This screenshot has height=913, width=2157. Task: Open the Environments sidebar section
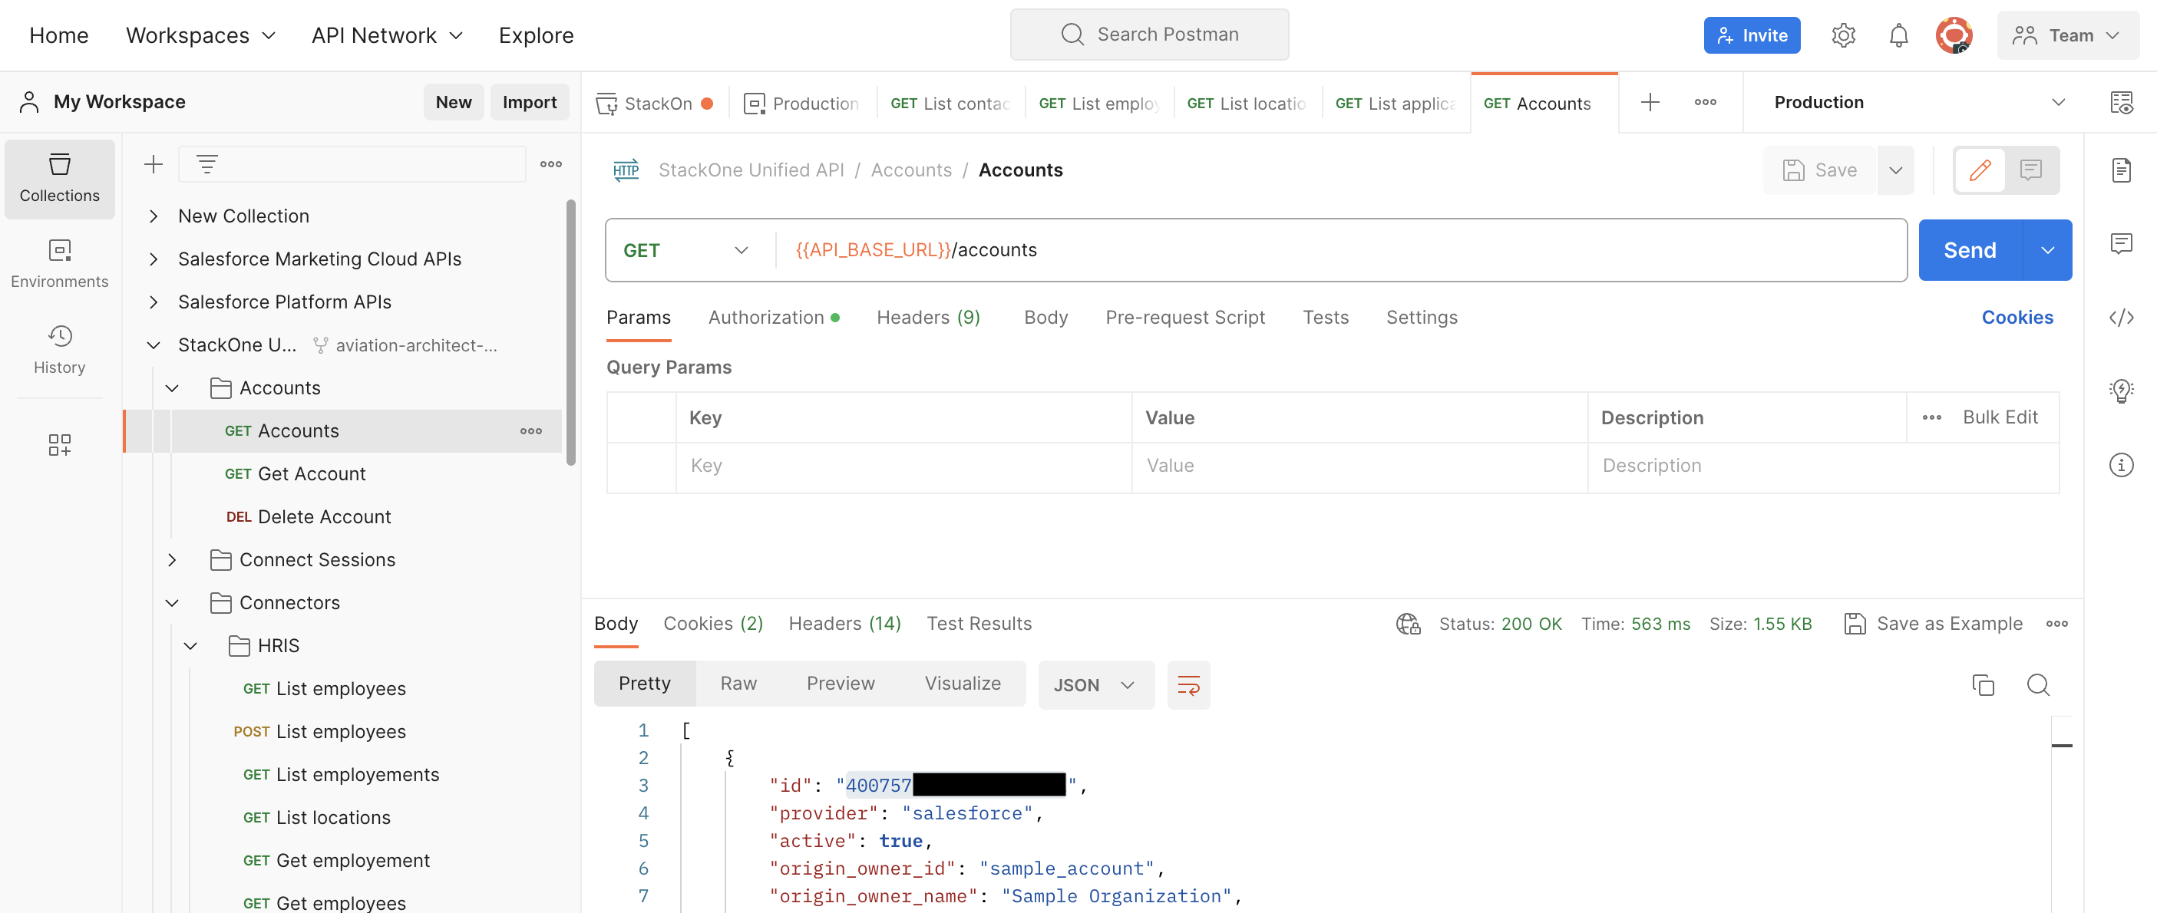(59, 265)
